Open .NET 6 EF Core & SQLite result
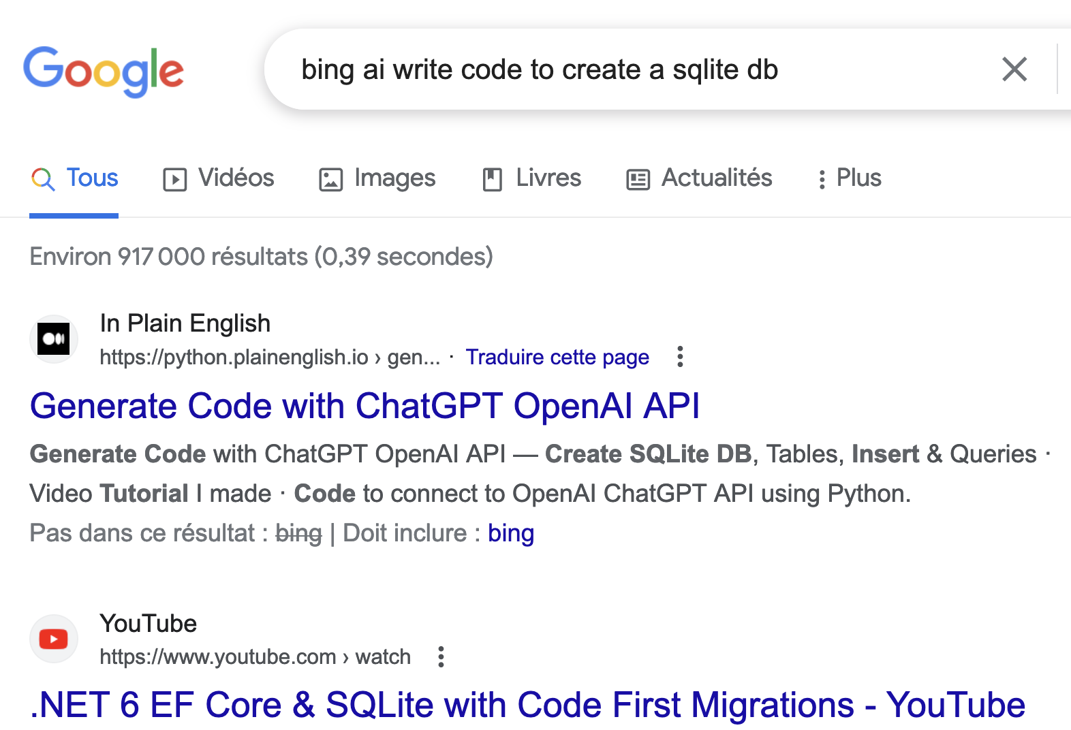This screenshot has width=1071, height=730. click(528, 705)
